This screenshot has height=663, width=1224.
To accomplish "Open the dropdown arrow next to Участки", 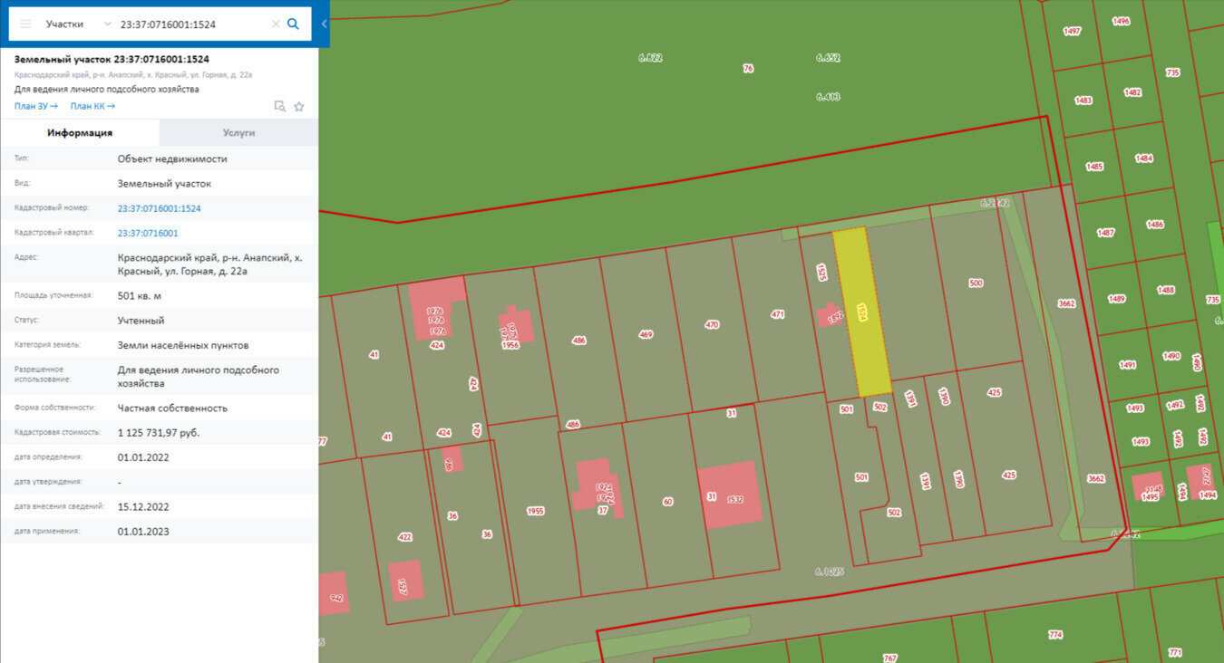I will 108,24.
